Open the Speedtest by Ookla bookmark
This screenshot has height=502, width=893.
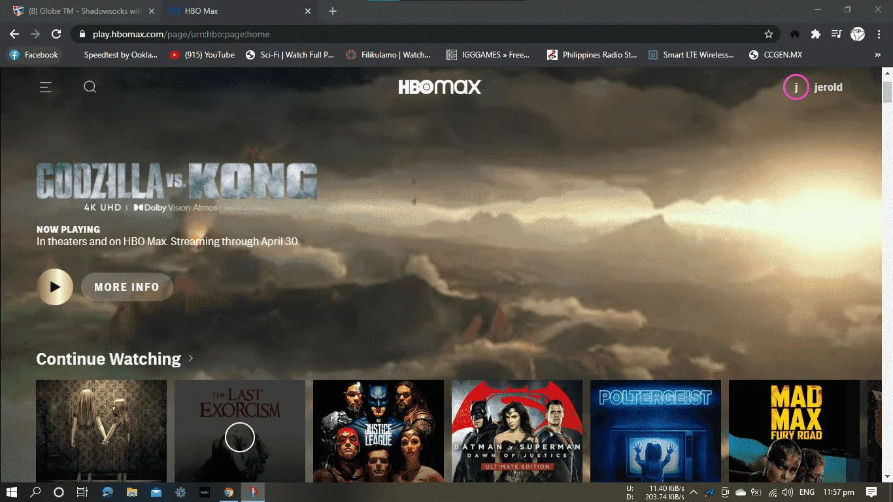tap(120, 55)
